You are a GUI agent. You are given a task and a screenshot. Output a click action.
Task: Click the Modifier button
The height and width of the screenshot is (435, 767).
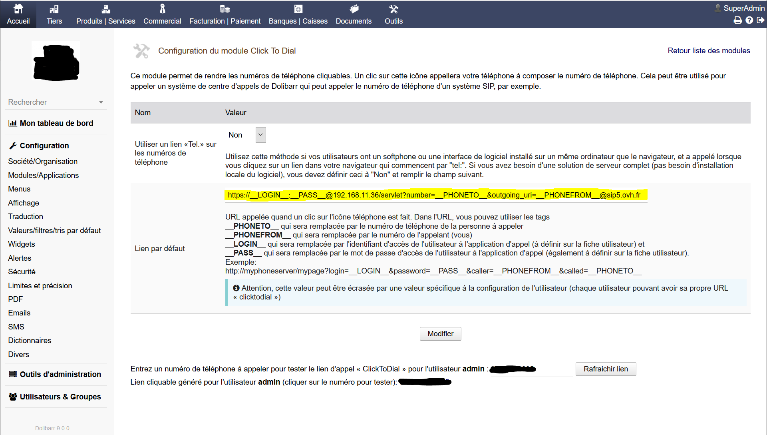(440, 334)
